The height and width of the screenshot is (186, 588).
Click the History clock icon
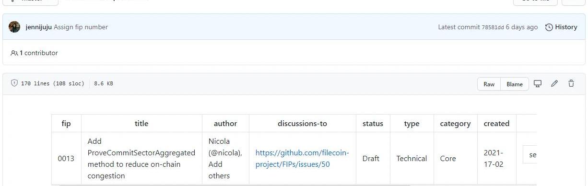tap(549, 27)
